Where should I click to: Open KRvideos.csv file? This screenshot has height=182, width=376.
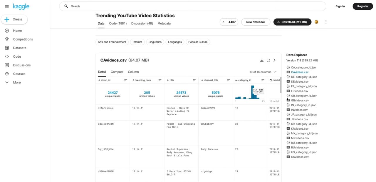(300, 129)
